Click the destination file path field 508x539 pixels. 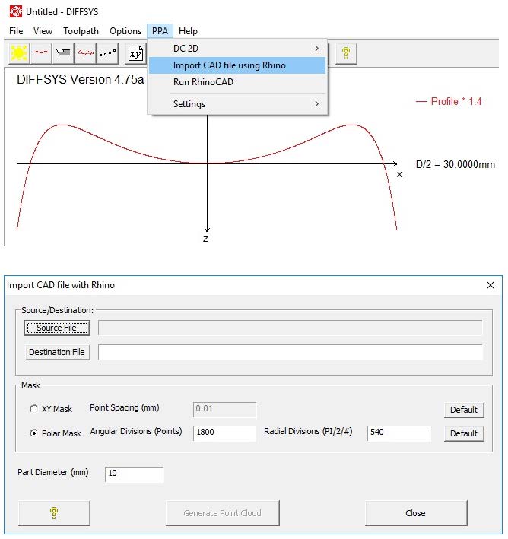click(x=290, y=352)
